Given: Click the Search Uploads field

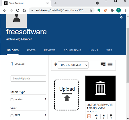Looking at the screenshot, I should coord(28,78).
